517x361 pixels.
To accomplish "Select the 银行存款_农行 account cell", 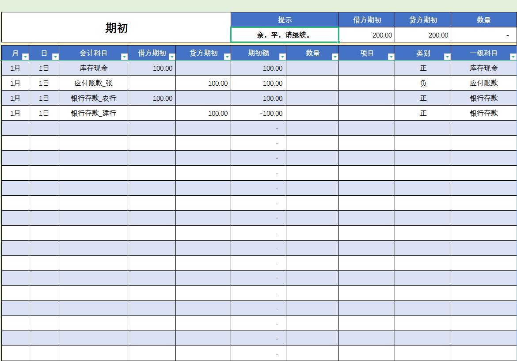I will click(93, 98).
